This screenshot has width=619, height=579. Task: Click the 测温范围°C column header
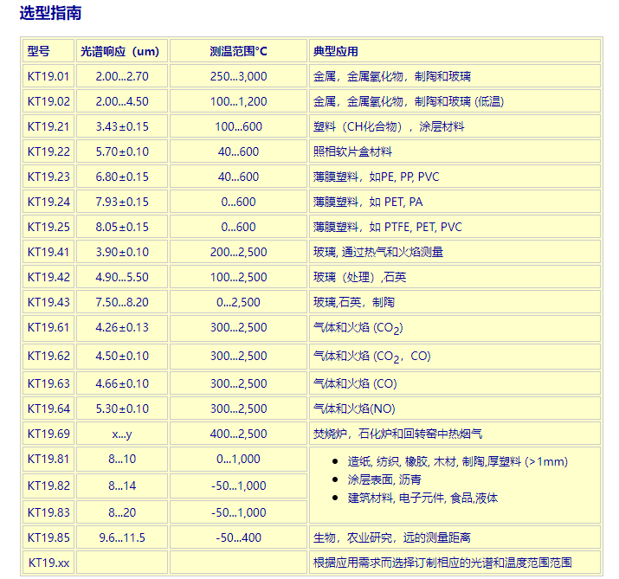[x=238, y=51]
